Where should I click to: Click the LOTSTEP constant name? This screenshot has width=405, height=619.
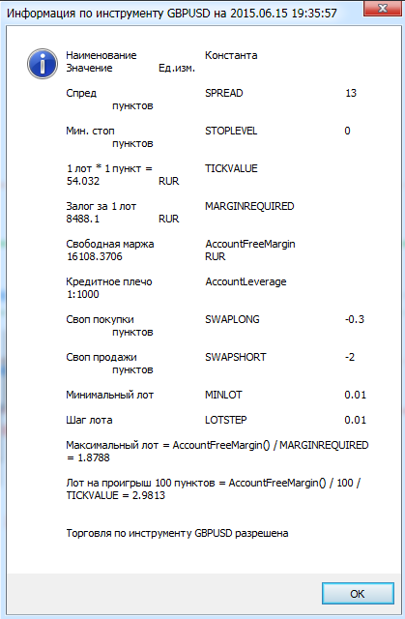[x=225, y=420]
